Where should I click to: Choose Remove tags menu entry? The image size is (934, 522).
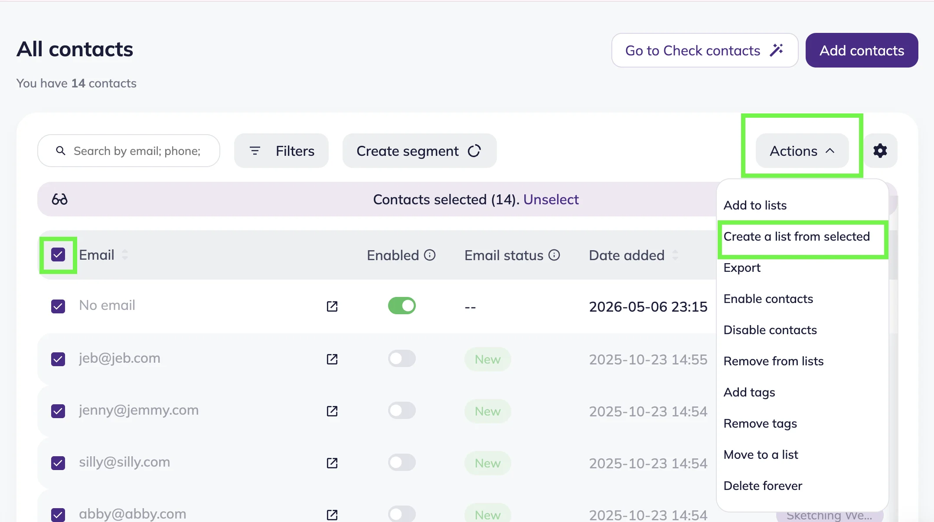tap(760, 423)
